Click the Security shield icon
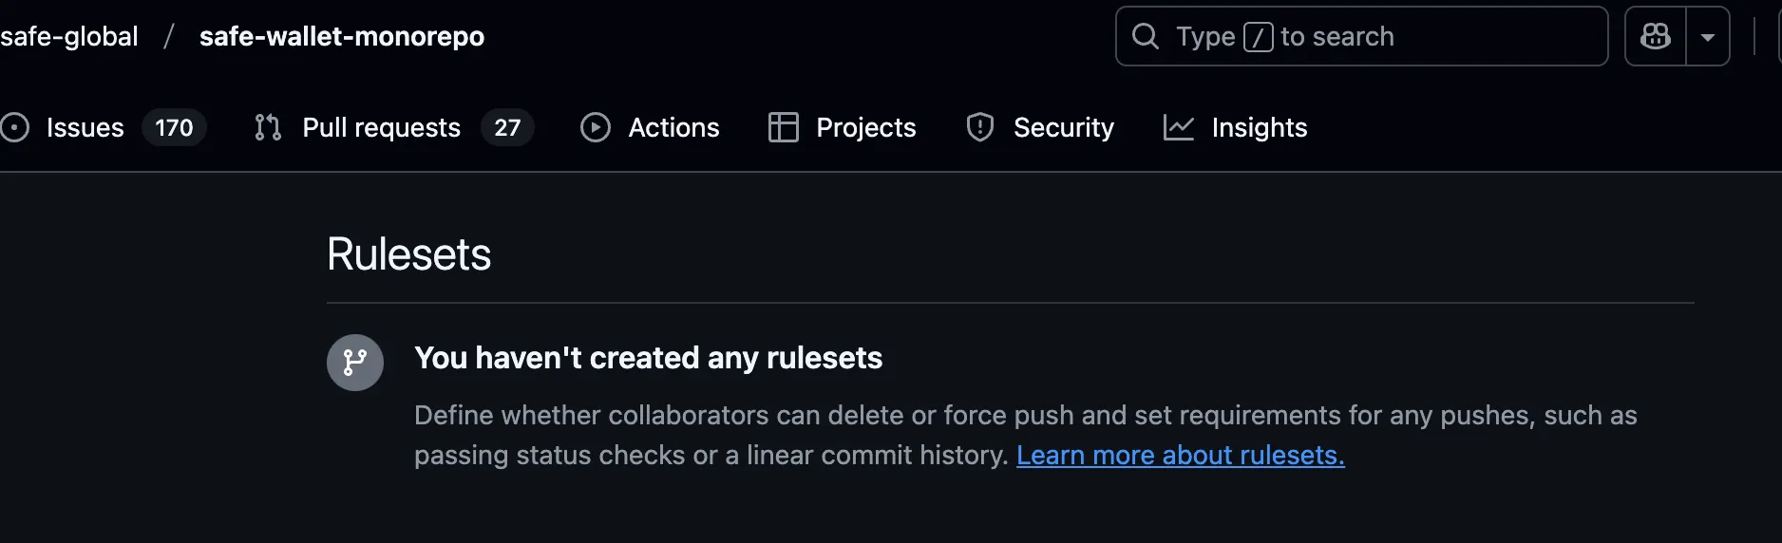The height and width of the screenshot is (543, 1782). pyautogui.click(x=979, y=127)
